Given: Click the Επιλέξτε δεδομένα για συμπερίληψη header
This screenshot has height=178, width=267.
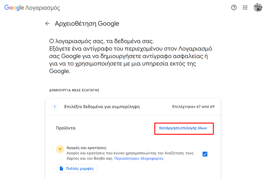Looking at the screenshot, I should tap(102, 107).
